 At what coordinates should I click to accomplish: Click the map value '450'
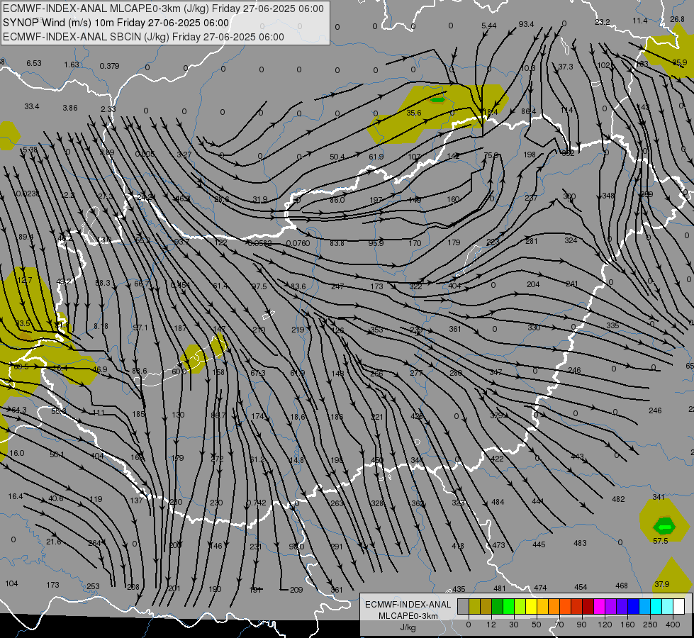tap(377, 461)
